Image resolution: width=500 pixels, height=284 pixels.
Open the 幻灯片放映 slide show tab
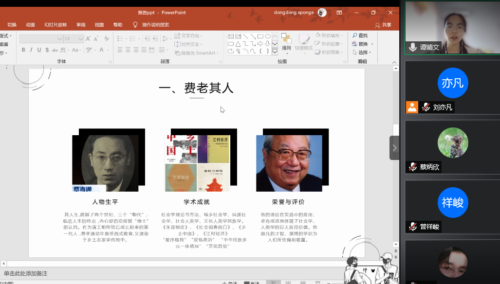(56, 25)
